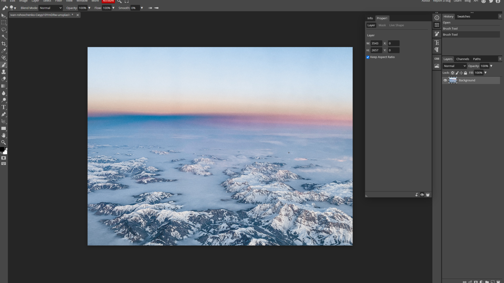Select the Gradient tool
504x283 pixels.
4,86
